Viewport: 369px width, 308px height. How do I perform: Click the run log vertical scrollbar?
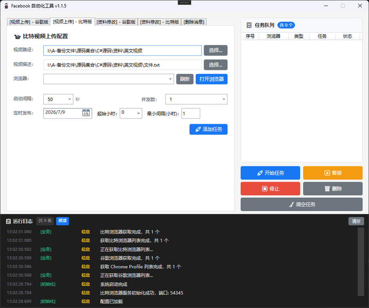point(361,261)
